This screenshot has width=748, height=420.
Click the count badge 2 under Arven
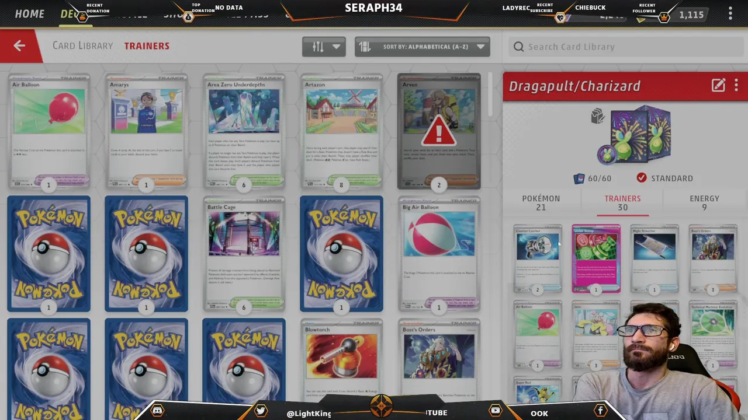point(439,185)
